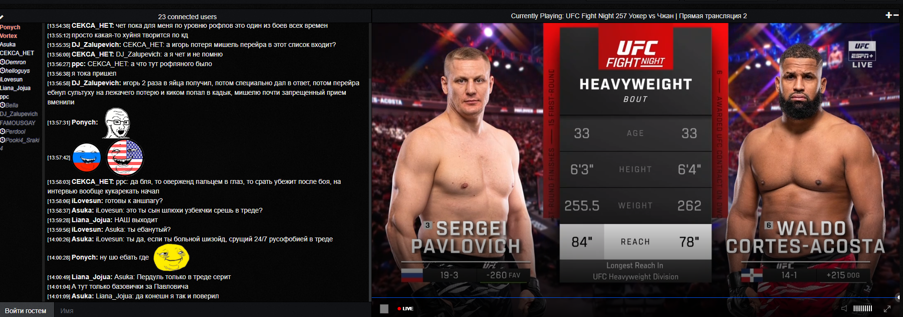This screenshot has width=903, height=317.
Task: Jump to live with the LIVE indicator
Action: point(405,309)
